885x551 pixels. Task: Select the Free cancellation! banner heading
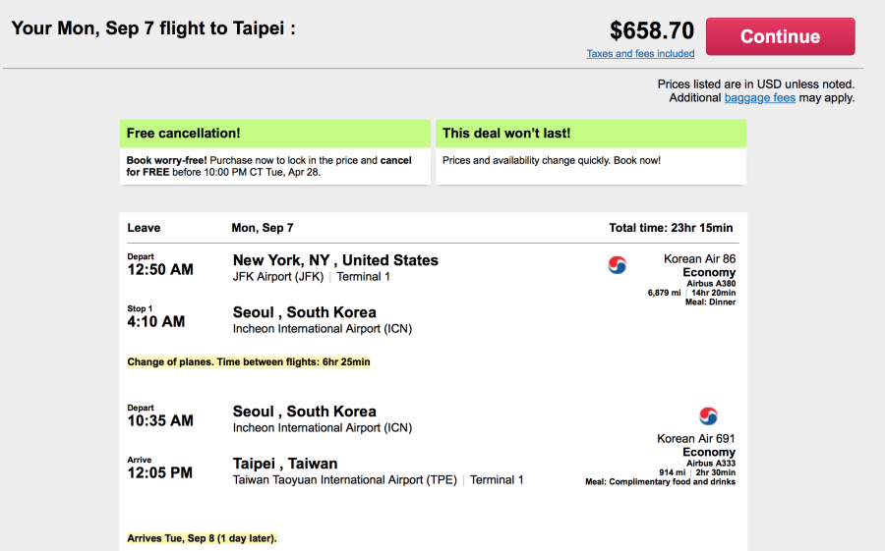[184, 134]
